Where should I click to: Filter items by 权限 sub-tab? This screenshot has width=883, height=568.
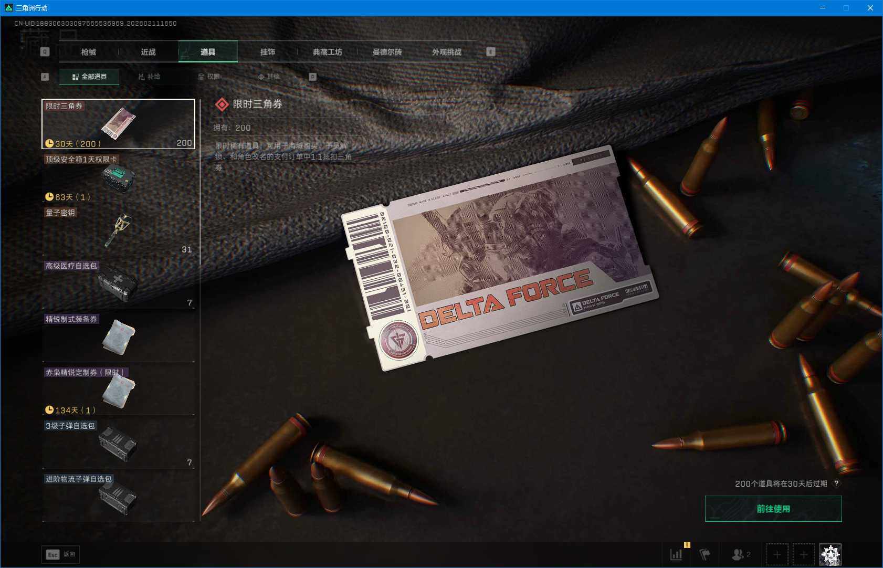(209, 77)
